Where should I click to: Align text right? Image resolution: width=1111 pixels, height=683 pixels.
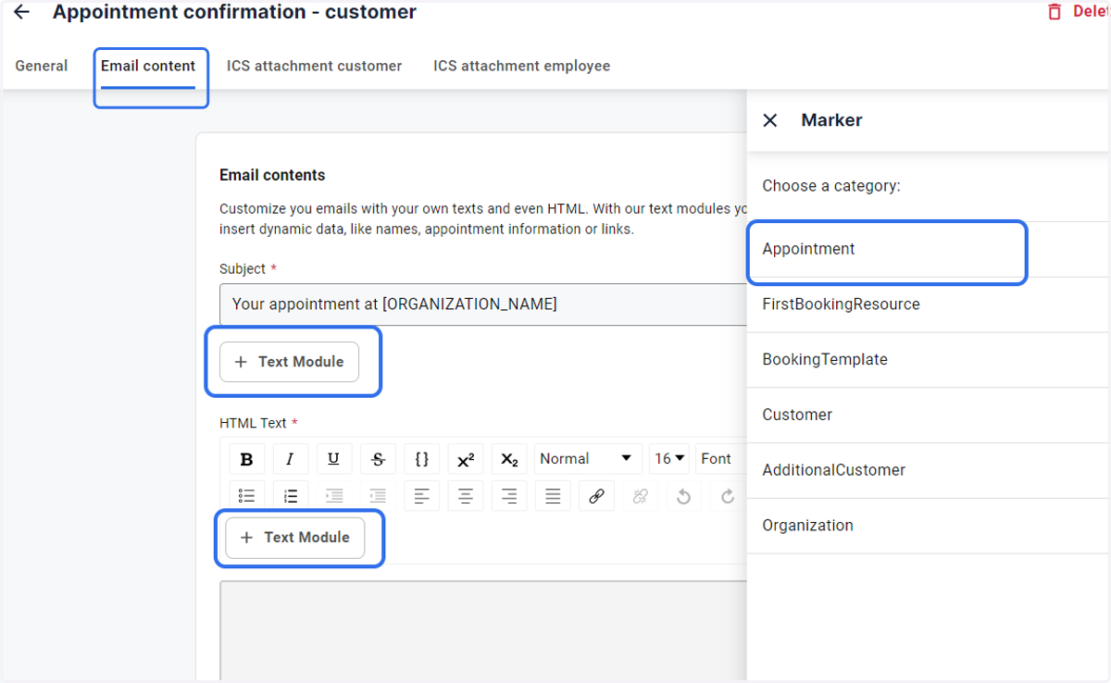pos(509,496)
